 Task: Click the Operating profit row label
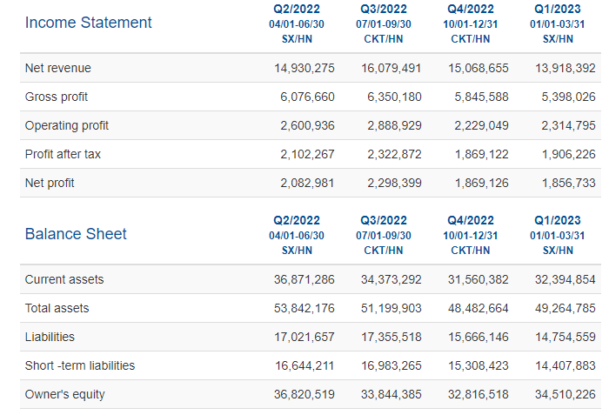(67, 125)
